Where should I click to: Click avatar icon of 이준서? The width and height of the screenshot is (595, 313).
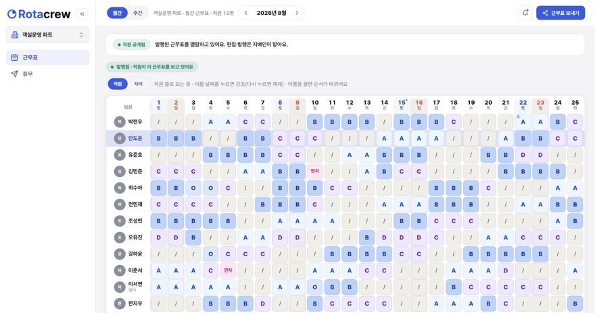point(120,270)
